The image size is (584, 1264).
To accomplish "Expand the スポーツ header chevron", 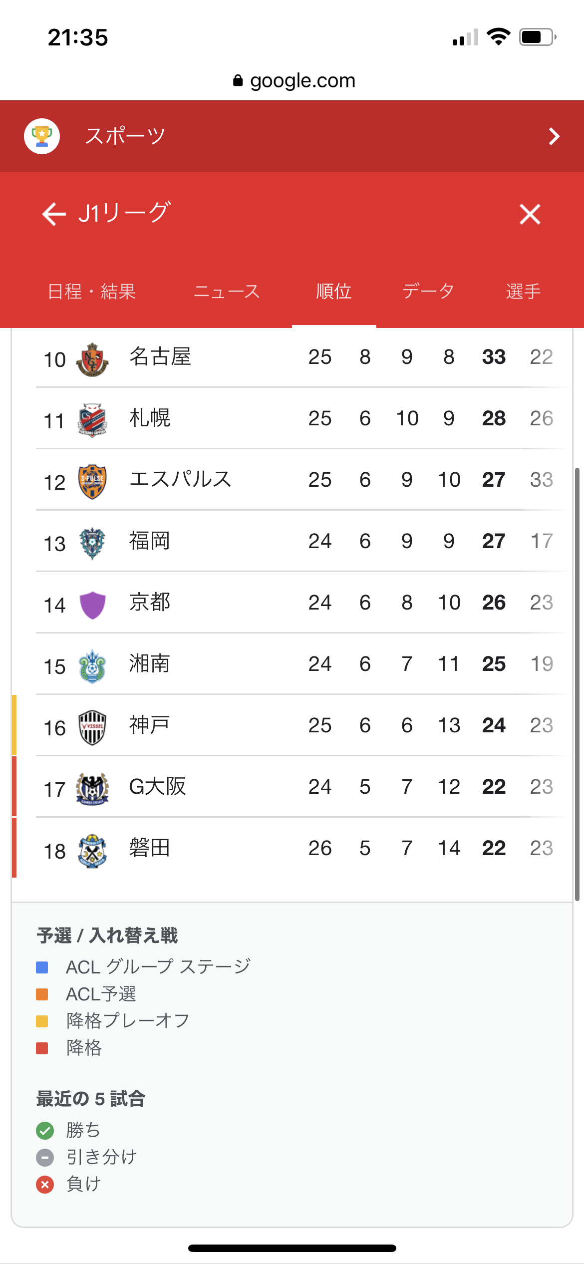I will [554, 136].
